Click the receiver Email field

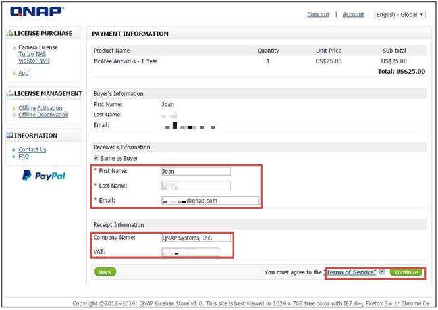coord(210,201)
